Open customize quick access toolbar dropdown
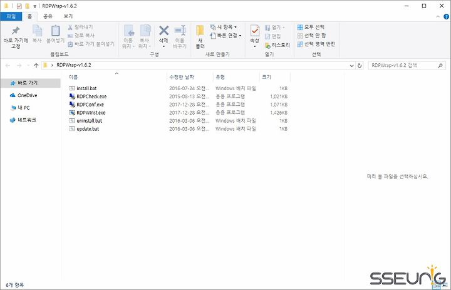This screenshot has height=290, width=451. point(34,6)
